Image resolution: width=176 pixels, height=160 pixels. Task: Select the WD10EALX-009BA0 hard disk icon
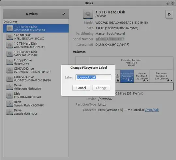click(10, 28)
